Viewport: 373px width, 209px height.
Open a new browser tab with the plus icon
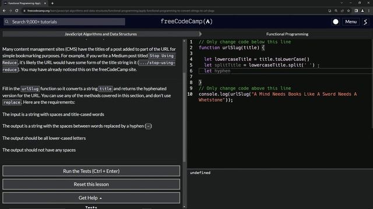click(52, 3)
